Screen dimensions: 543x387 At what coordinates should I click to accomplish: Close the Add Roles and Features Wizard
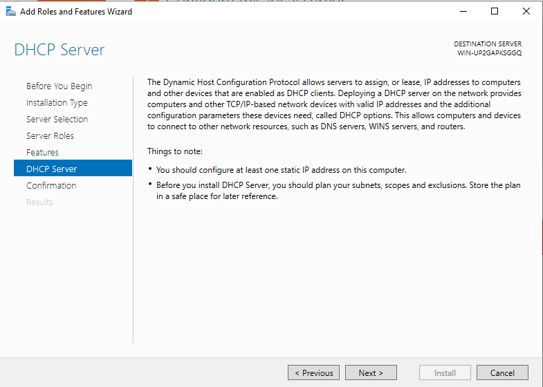coord(526,11)
